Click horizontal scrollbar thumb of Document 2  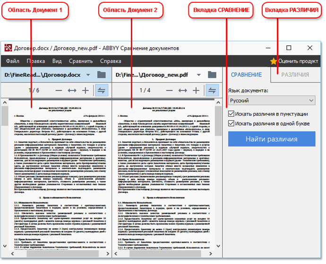[x=165, y=254]
